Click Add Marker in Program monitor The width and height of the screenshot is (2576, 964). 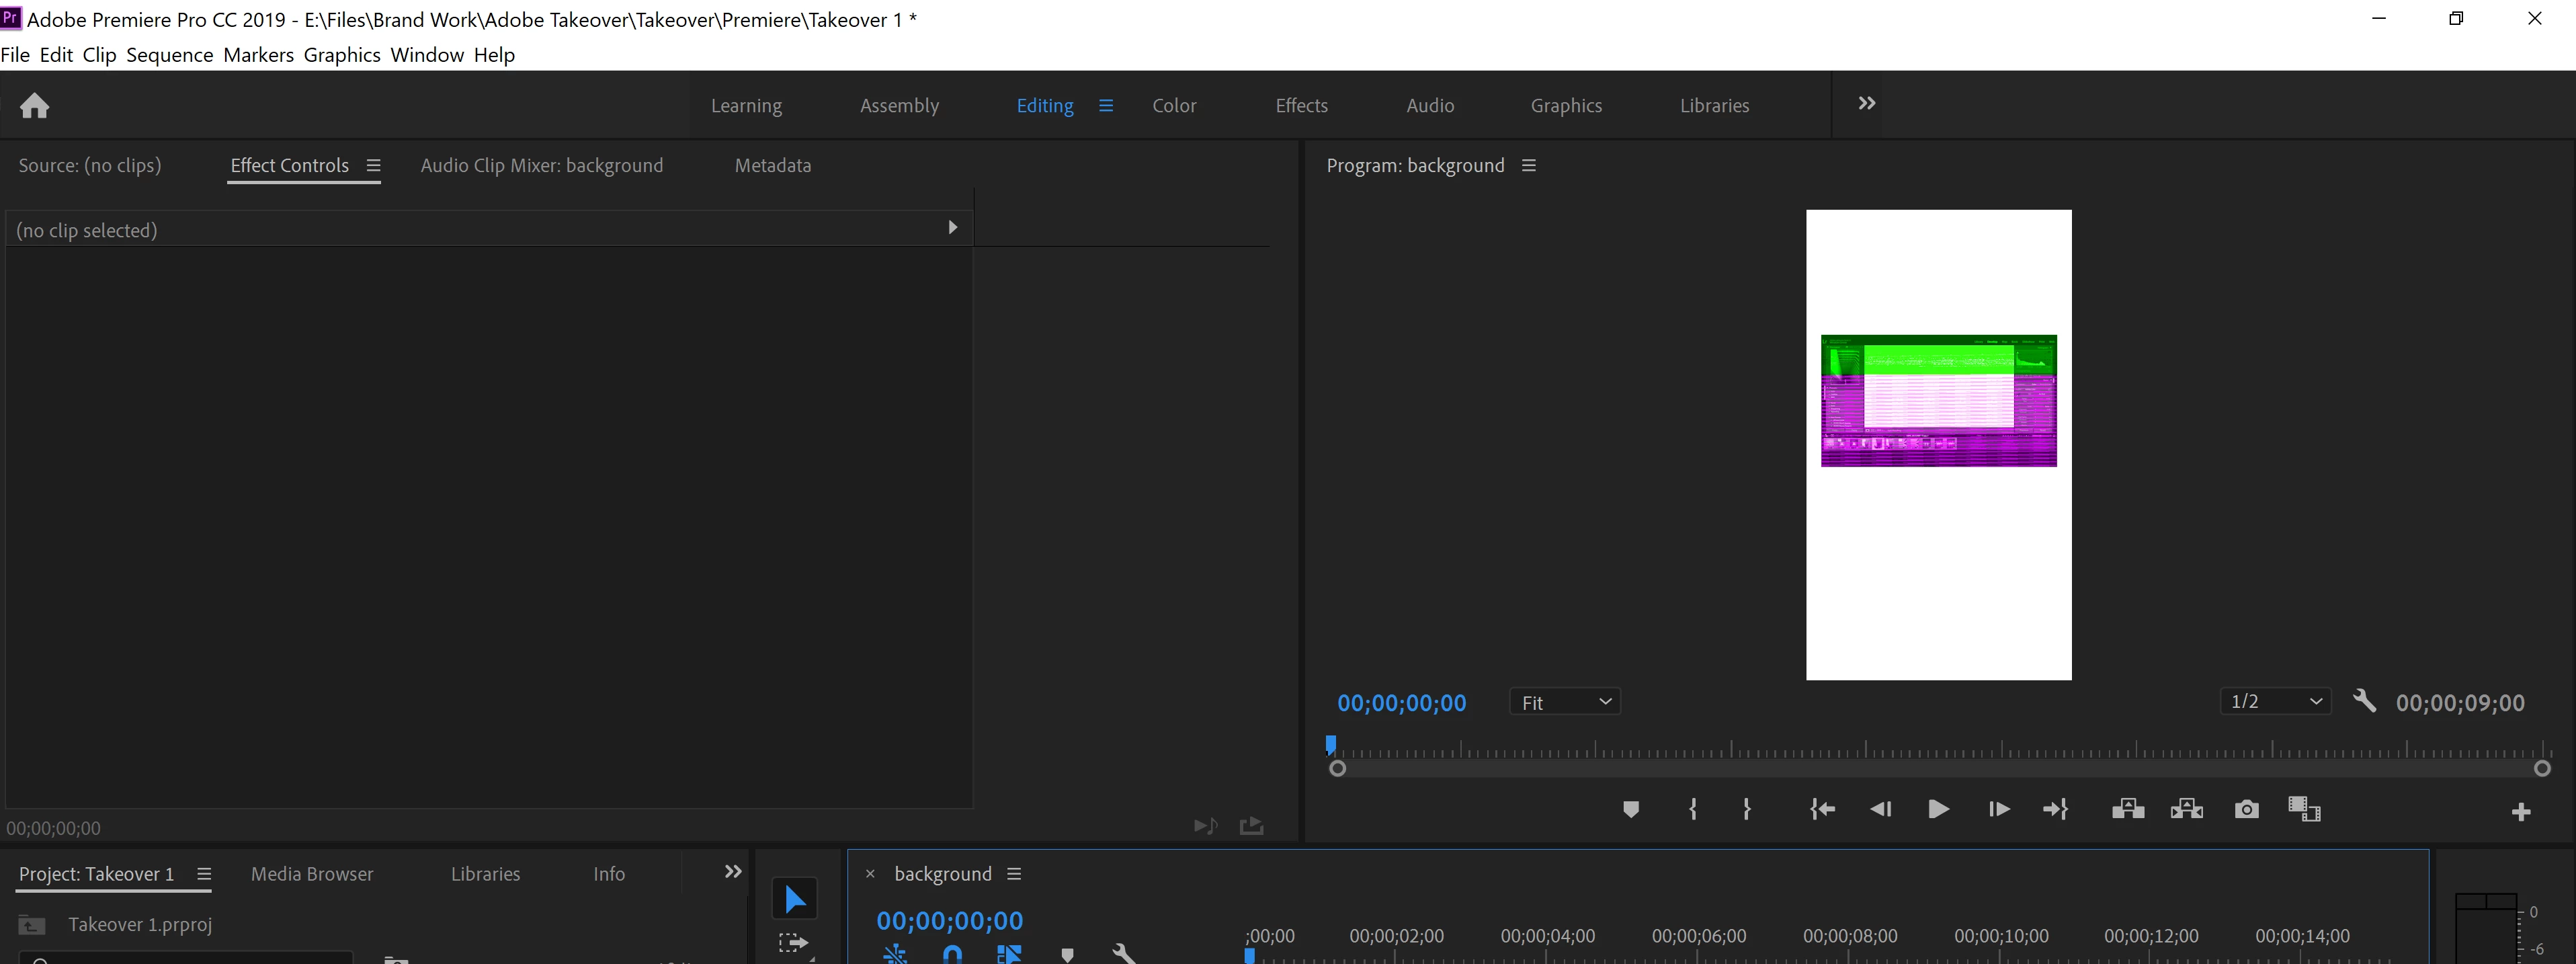pos(1630,809)
